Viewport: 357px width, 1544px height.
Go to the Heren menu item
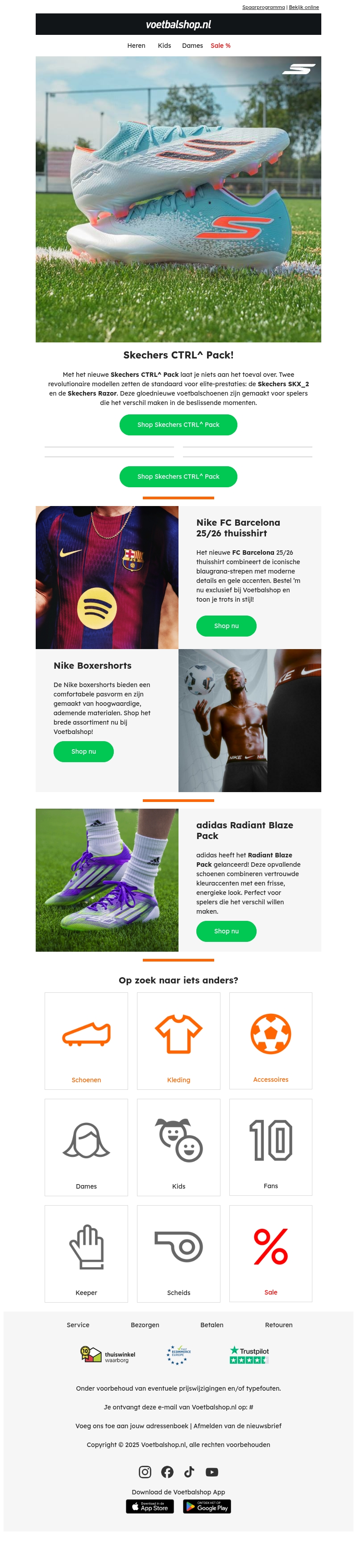coord(137,46)
